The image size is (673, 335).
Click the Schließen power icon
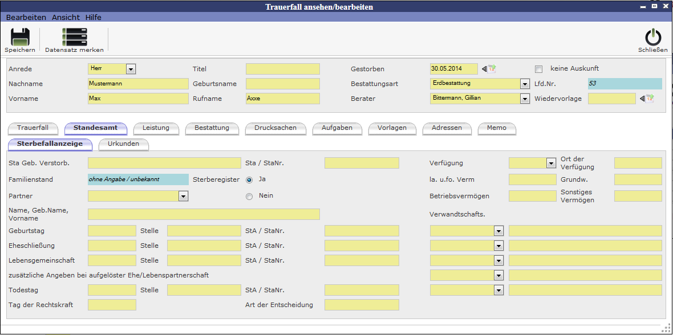(652, 37)
